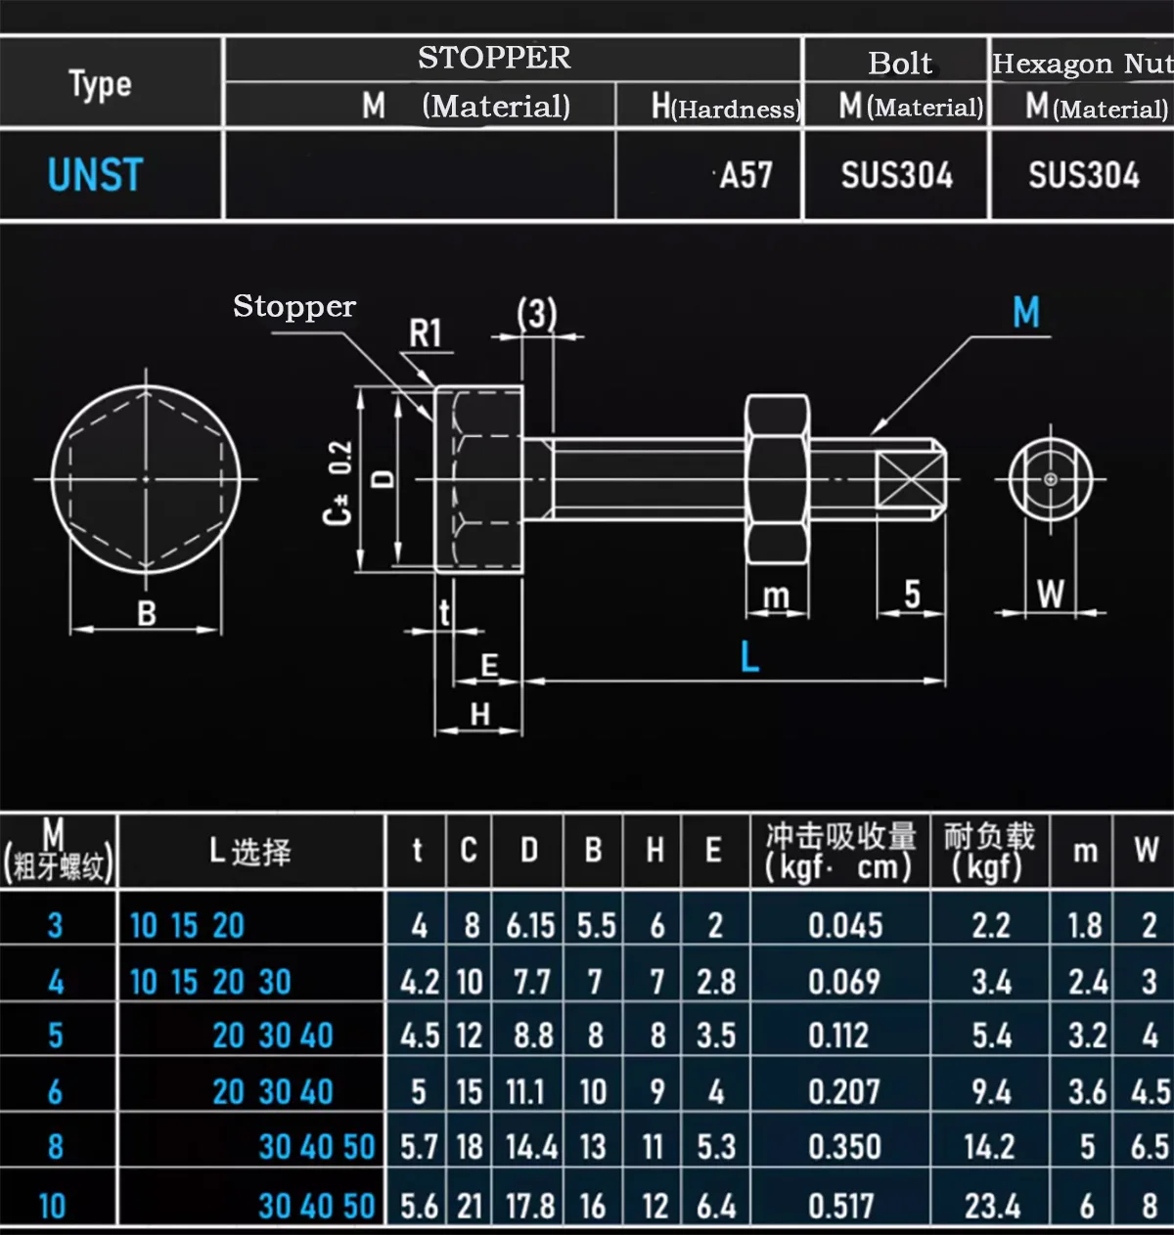Click the crossed square bolt tip

910,479
